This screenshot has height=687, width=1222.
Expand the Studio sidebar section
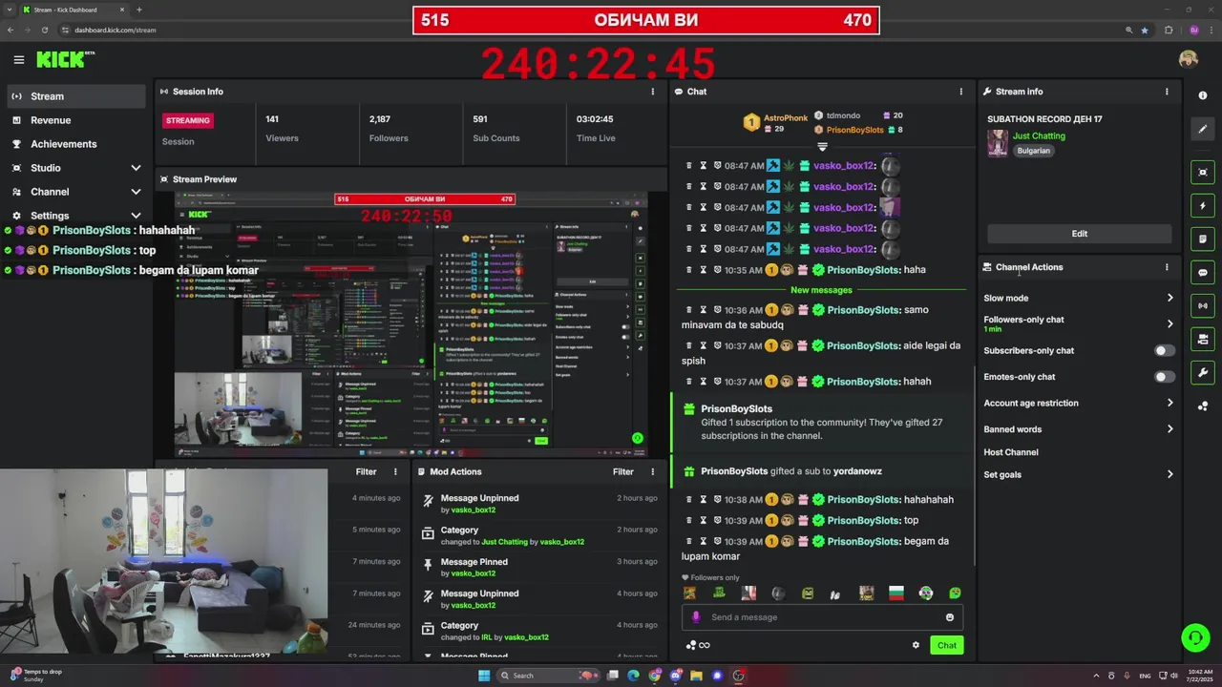point(136,168)
